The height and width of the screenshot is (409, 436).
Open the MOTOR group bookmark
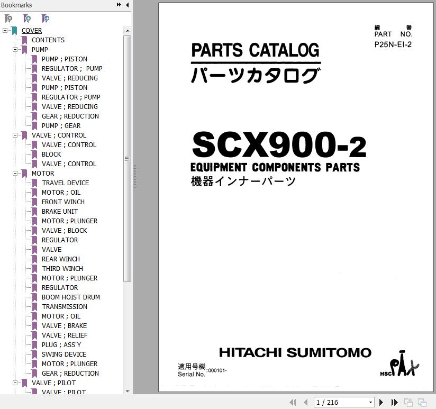43,173
